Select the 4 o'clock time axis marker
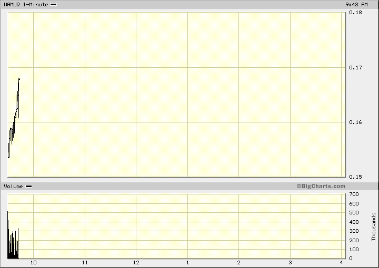The height and width of the screenshot is (268, 379). pos(342,262)
